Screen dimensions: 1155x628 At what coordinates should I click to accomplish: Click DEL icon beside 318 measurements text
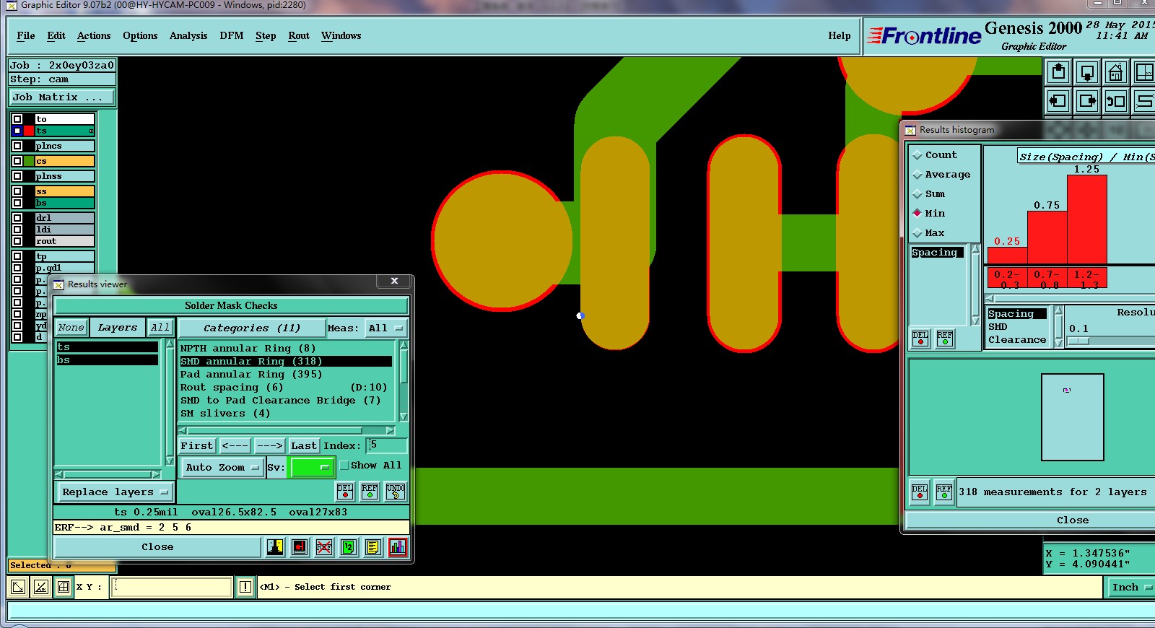tap(920, 492)
